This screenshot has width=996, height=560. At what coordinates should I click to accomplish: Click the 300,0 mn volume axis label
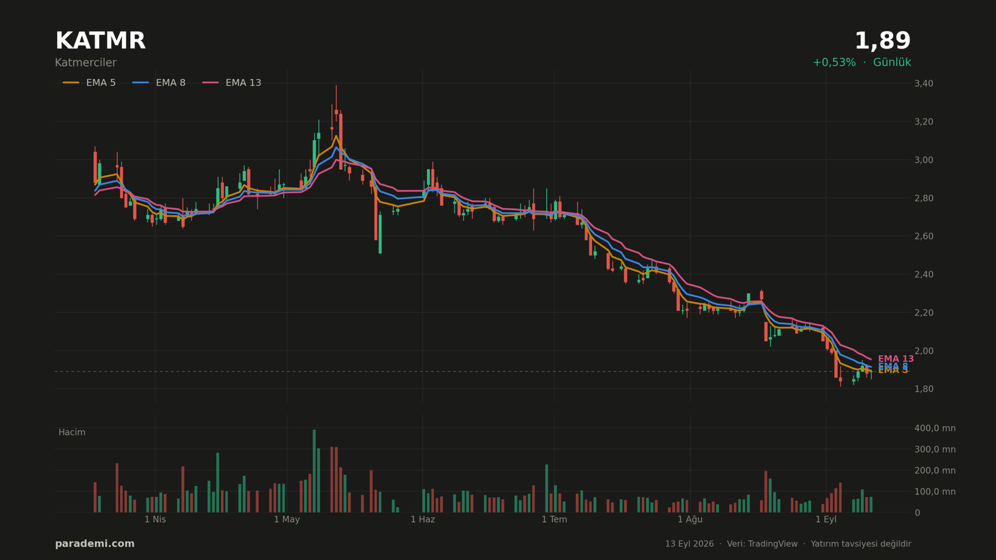[934, 449]
